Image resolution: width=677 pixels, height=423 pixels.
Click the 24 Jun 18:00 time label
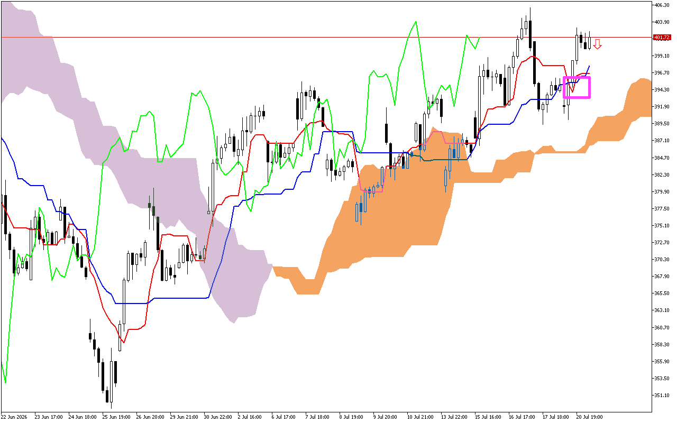pyautogui.click(x=83, y=417)
